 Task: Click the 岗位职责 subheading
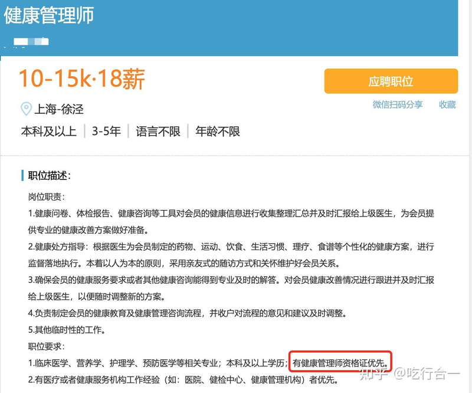tap(46, 196)
